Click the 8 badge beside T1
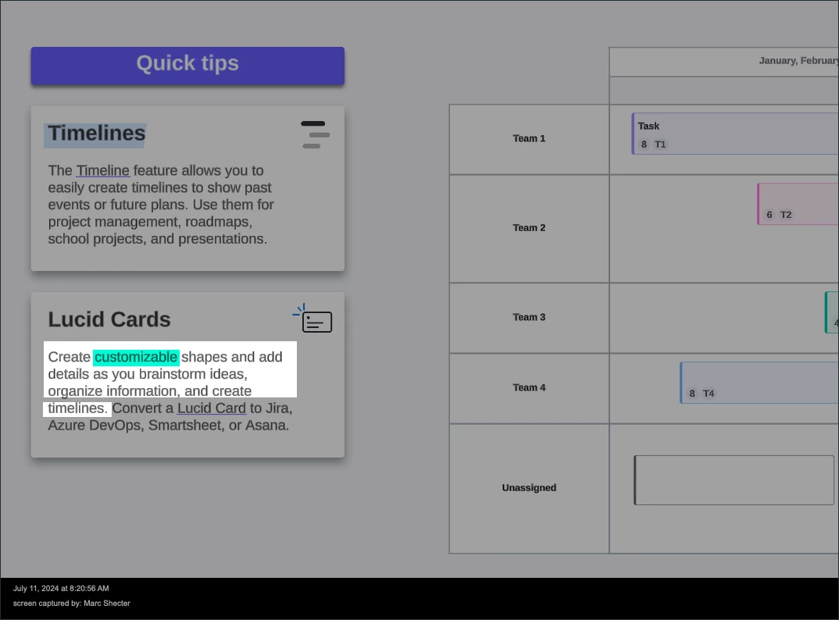Image resolution: width=839 pixels, height=620 pixels. (644, 144)
